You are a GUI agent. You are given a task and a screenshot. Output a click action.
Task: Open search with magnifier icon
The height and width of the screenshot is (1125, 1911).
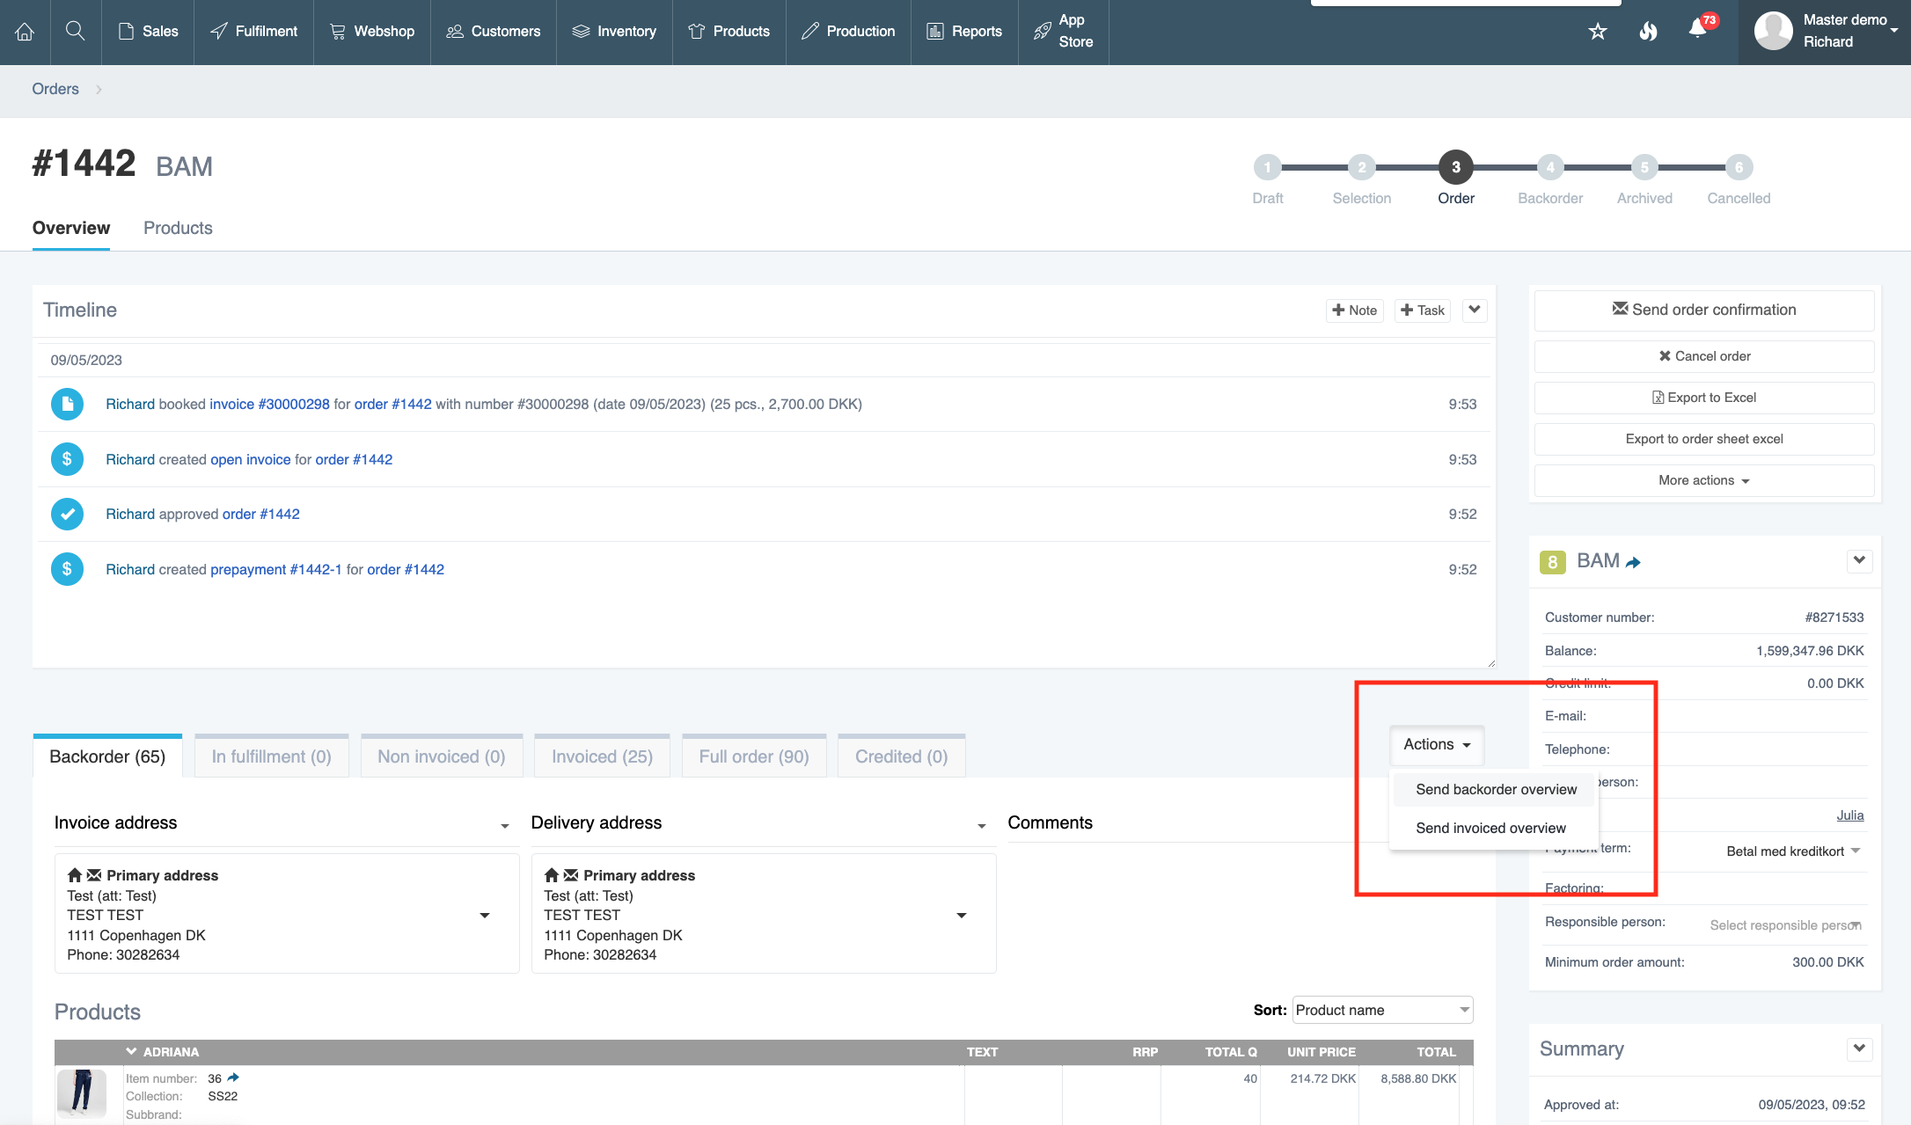point(76,32)
